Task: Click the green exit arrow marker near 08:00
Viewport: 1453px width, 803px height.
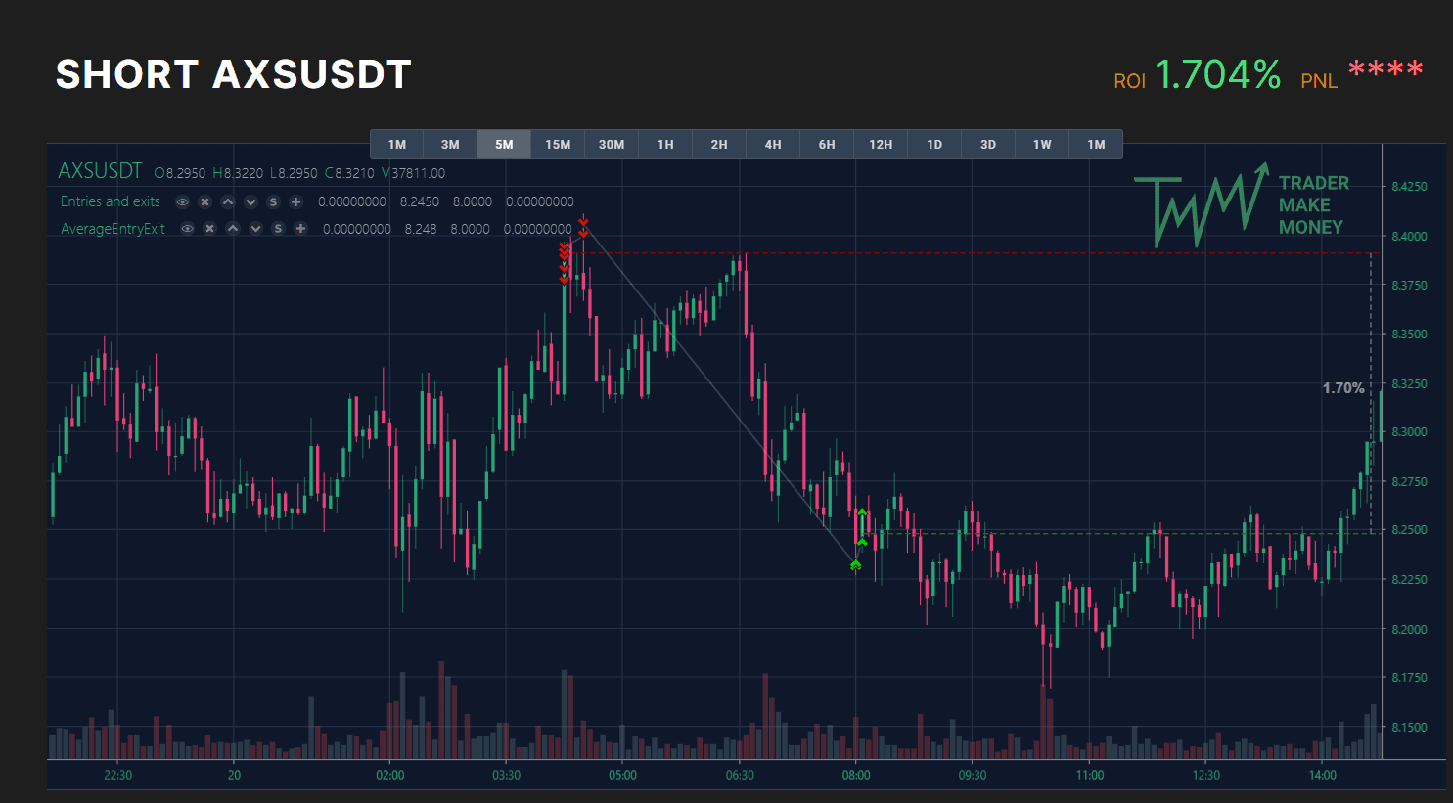Action: 855,564
